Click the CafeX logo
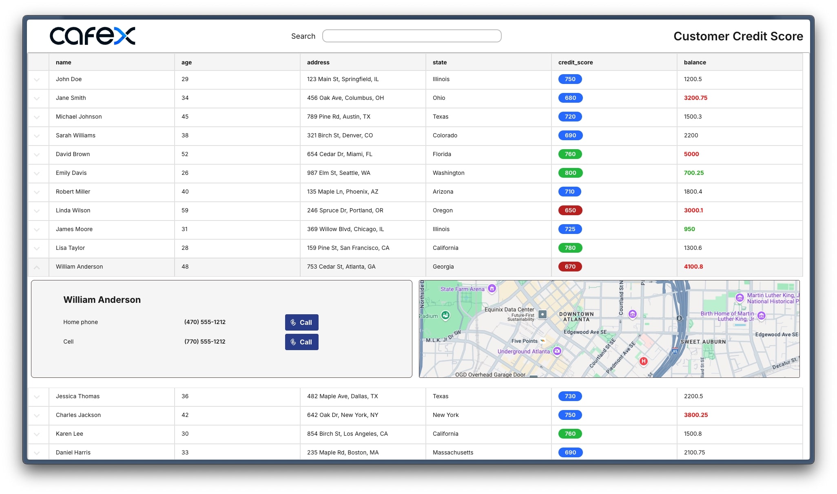This screenshot has height=494, width=837. coord(92,36)
